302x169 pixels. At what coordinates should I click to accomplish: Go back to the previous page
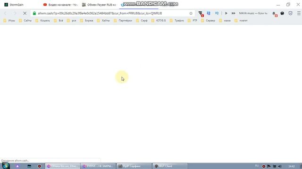coord(5,13)
